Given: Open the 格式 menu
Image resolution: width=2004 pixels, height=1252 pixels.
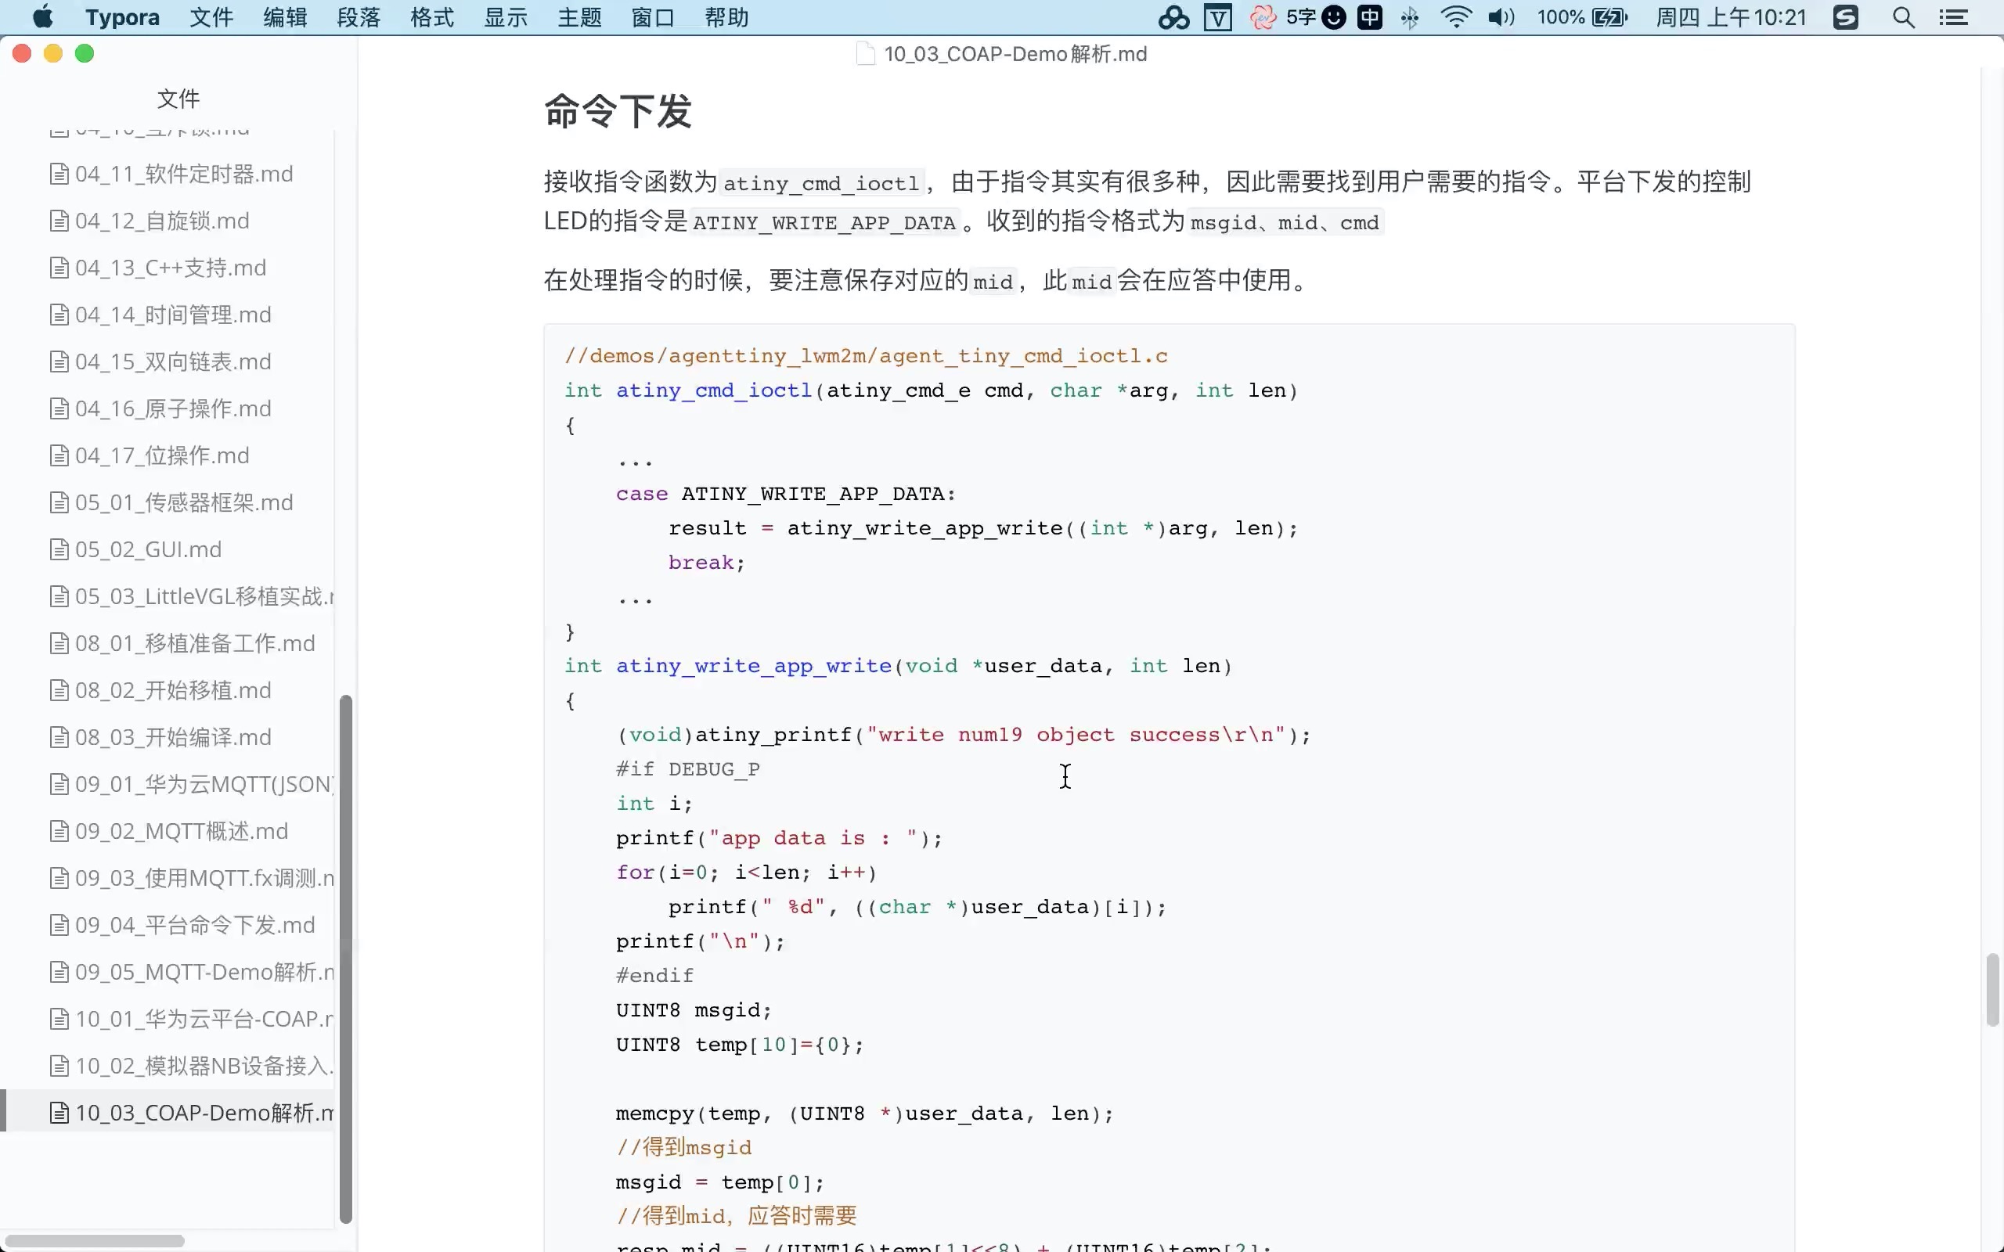Looking at the screenshot, I should click(432, 17).
